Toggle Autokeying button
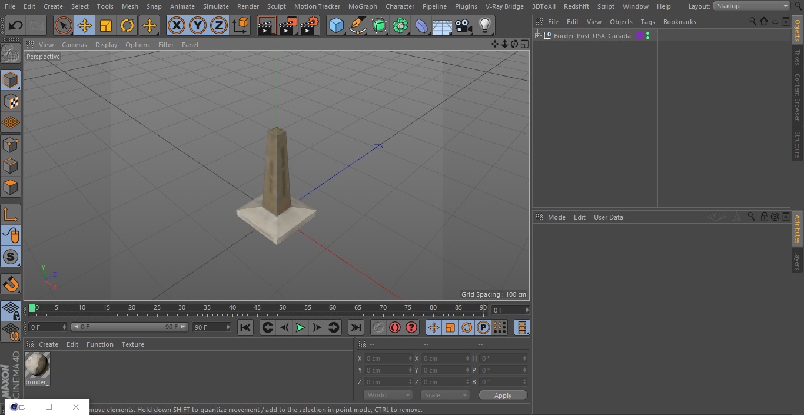Viewport: 804px width, 415px height. 395,327
